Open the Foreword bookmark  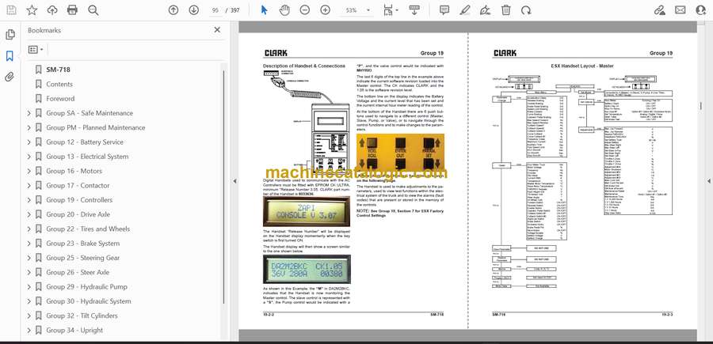click(60, 99)
